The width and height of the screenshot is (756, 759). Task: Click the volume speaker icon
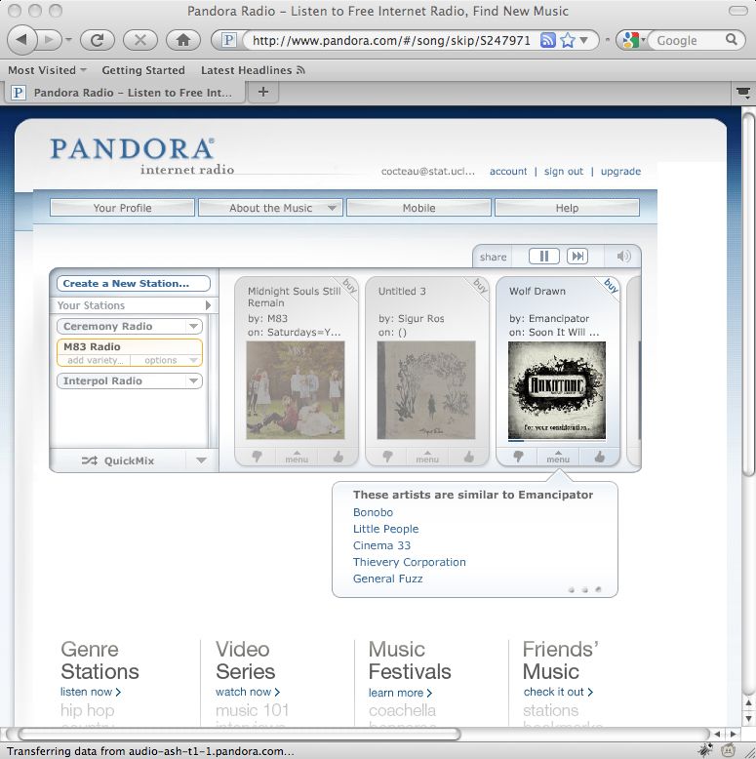point(623,256)
